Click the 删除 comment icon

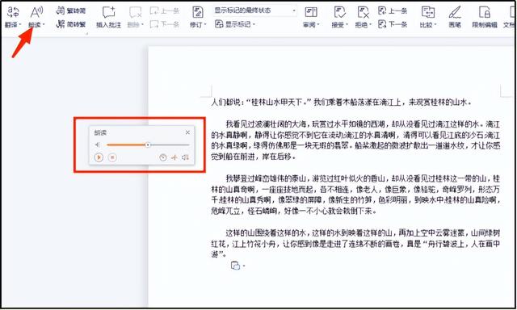click(x=135, y=13)
